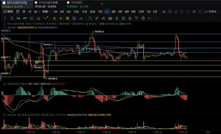Open the note edit icon
Screen dimensions: 221x134
click(123, 18)
